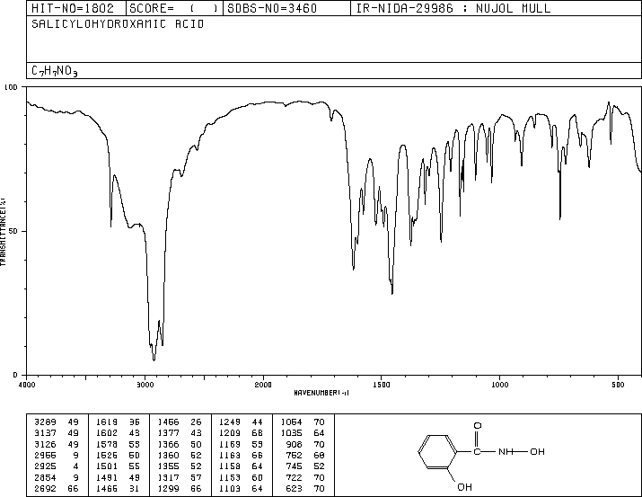Click the transmittance value 44 beside 1249
642x497 pixels.
(257, 422)
